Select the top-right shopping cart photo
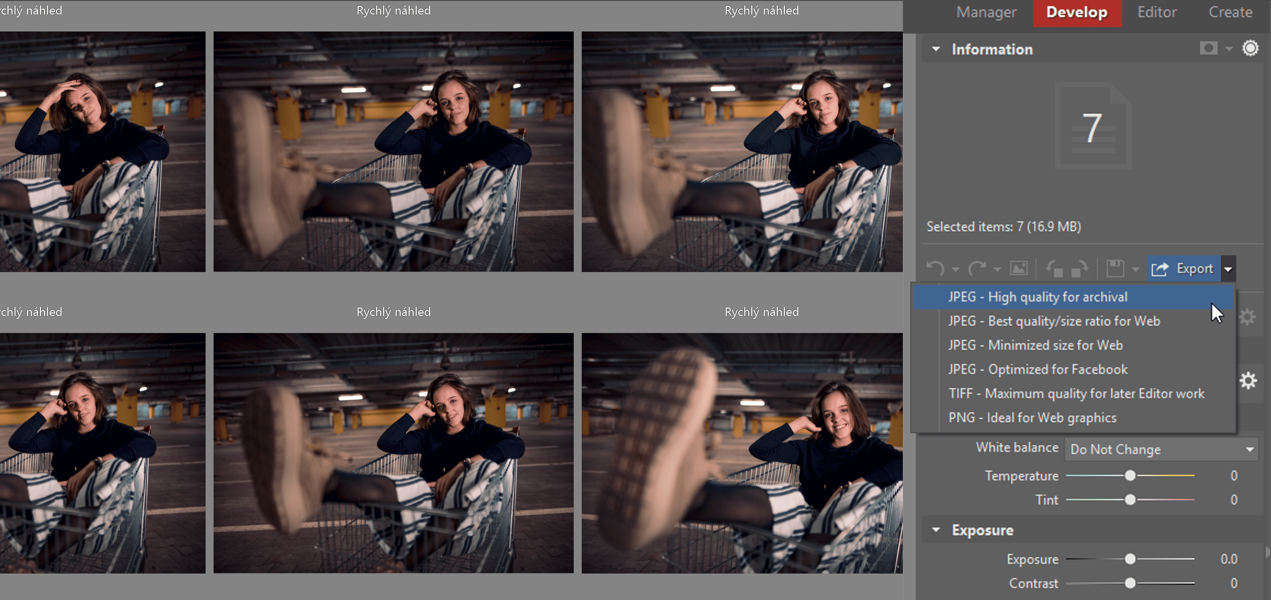This screenshot has width=1271, height=600. click(x=742, y=151)
